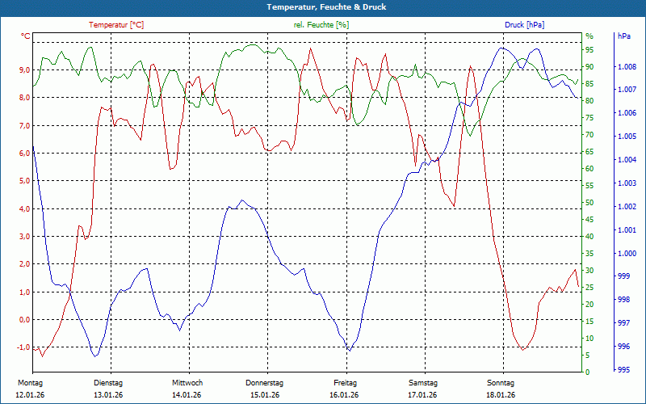Image resolution: width=646 pixels, height=404 pixels.
Task: Click the 995 tick on pressure axis
Action: (x=623, y=370)
